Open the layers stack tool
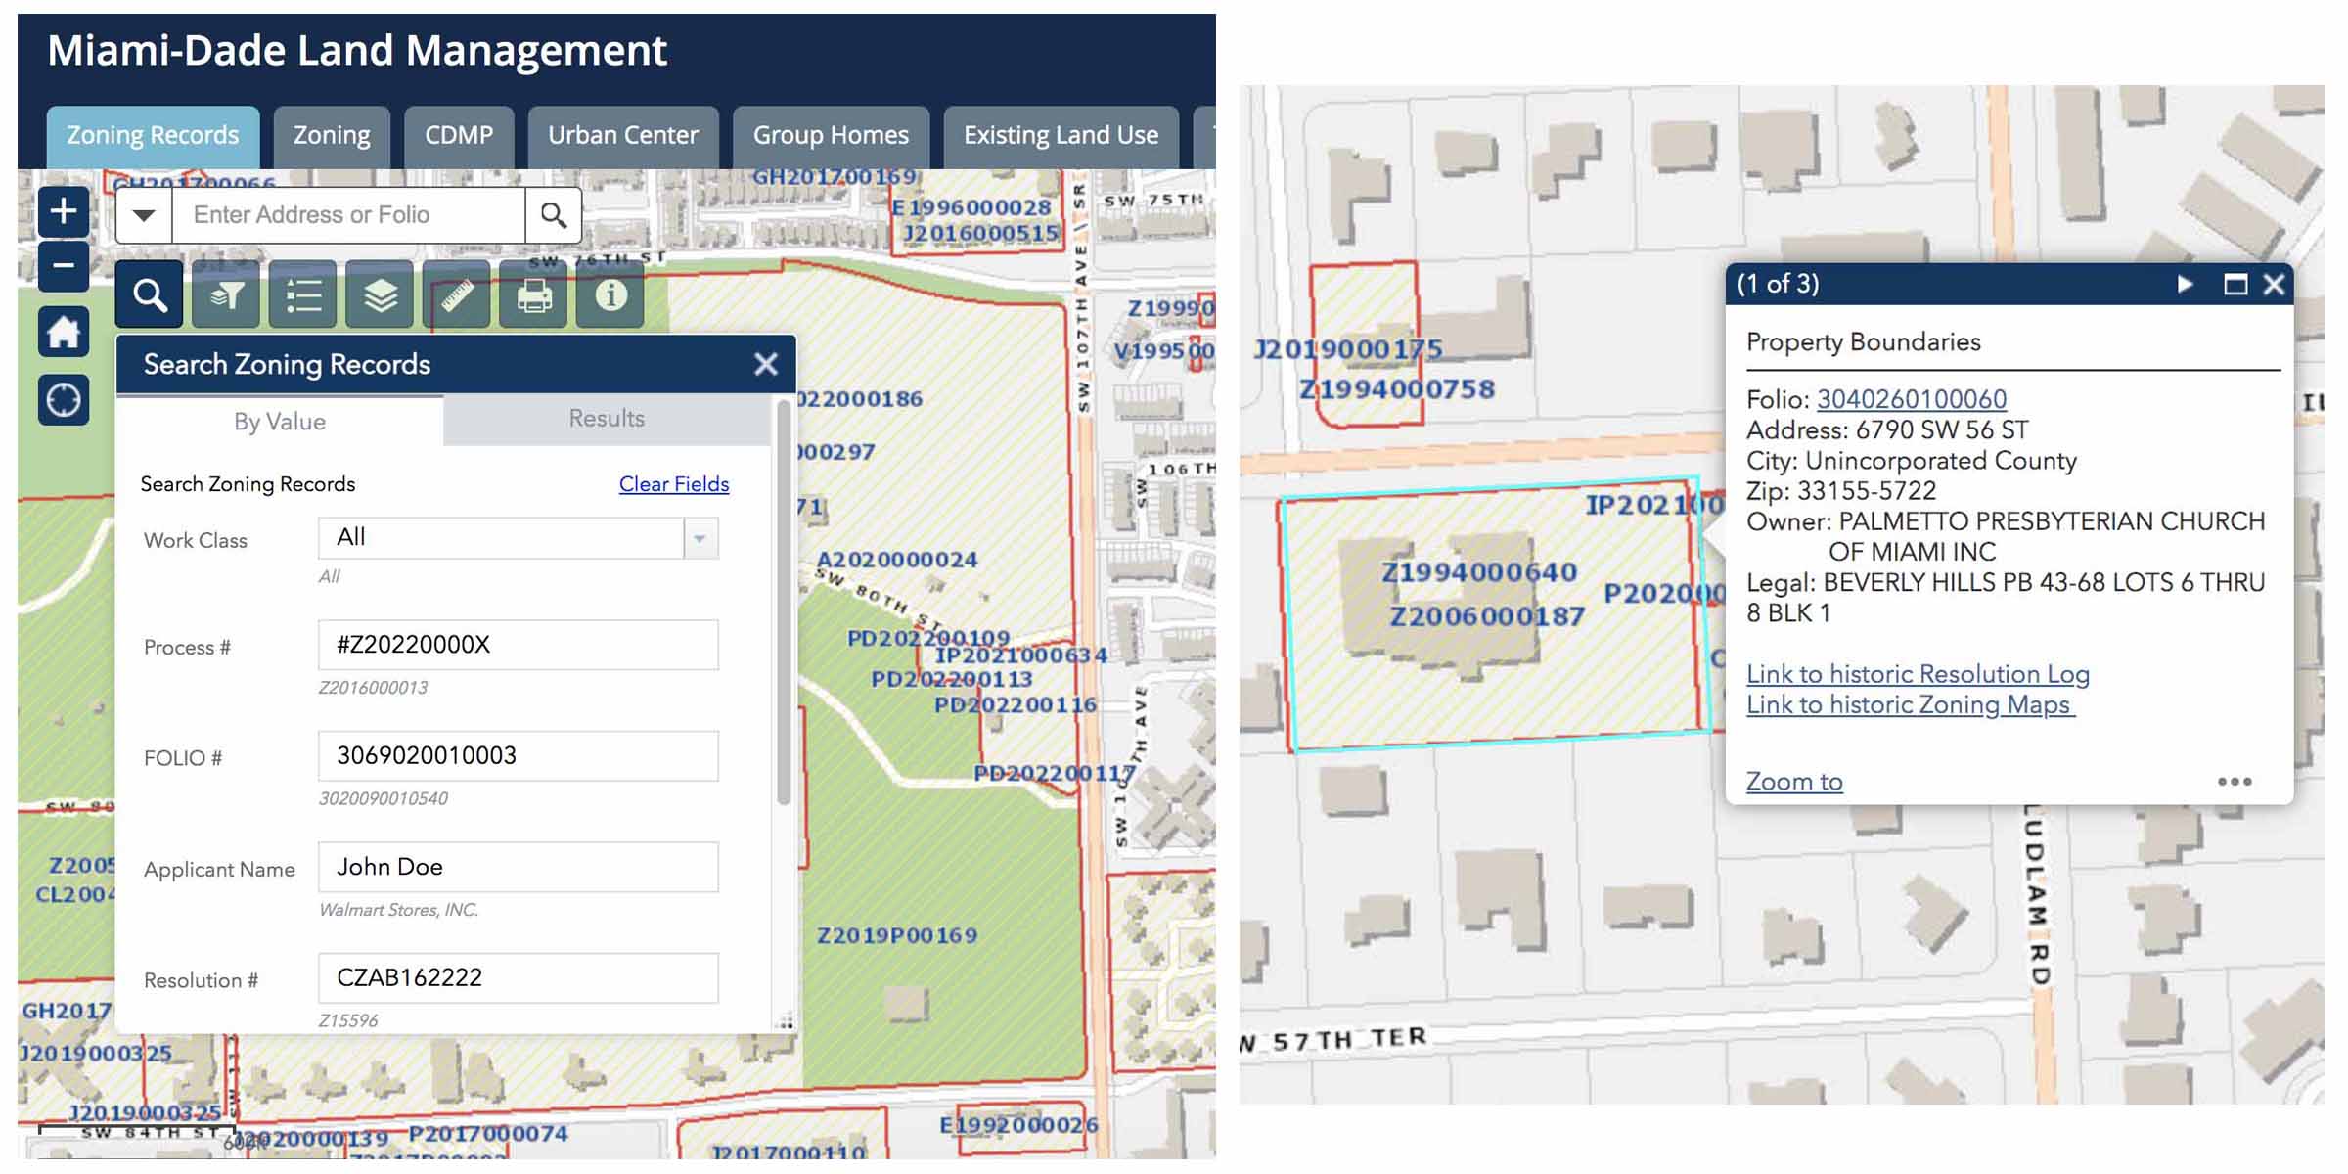The height and width of the screenshot is (1174, 2348). pyautogui.click(x=380, y=294)
